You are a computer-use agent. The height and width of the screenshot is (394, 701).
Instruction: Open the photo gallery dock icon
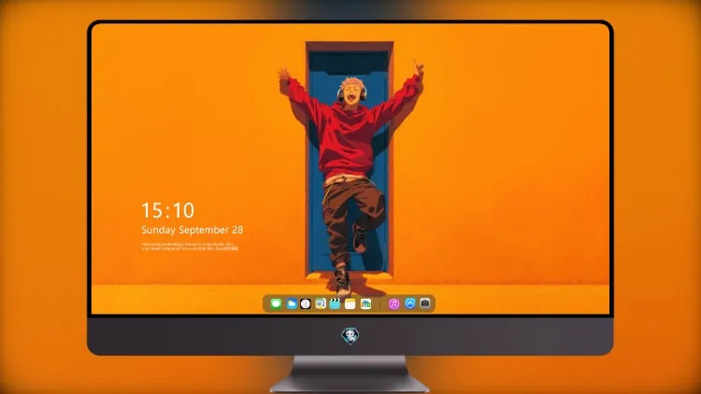365,303
